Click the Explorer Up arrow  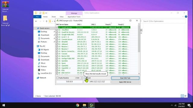tap(46, 21)
